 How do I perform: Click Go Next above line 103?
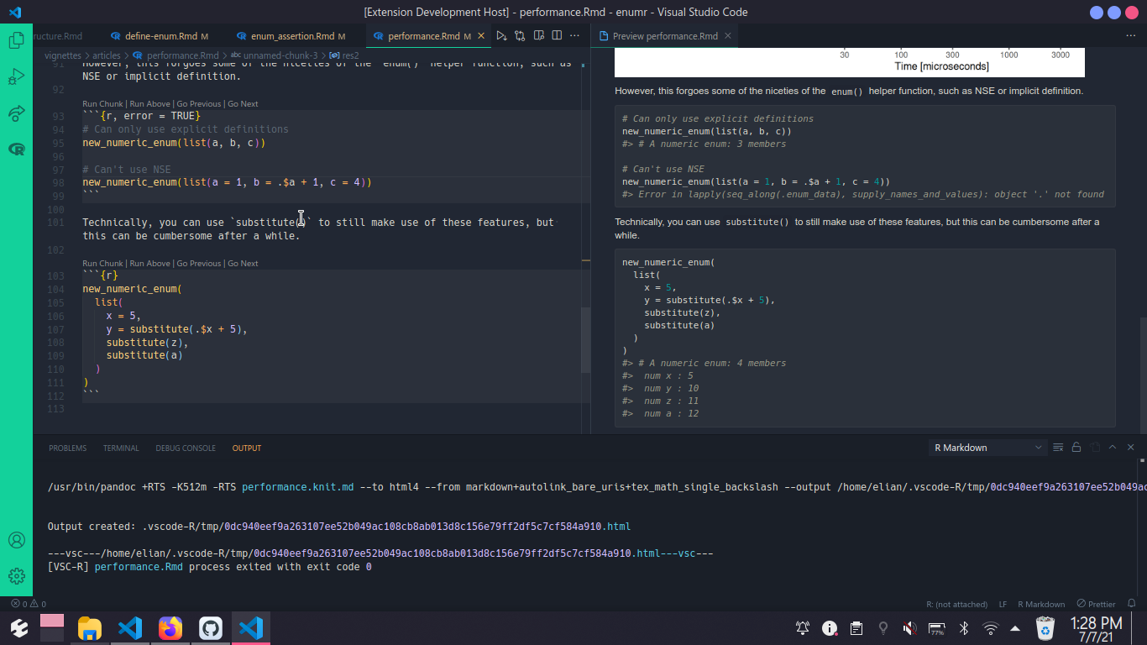click(x=243, y=264)
